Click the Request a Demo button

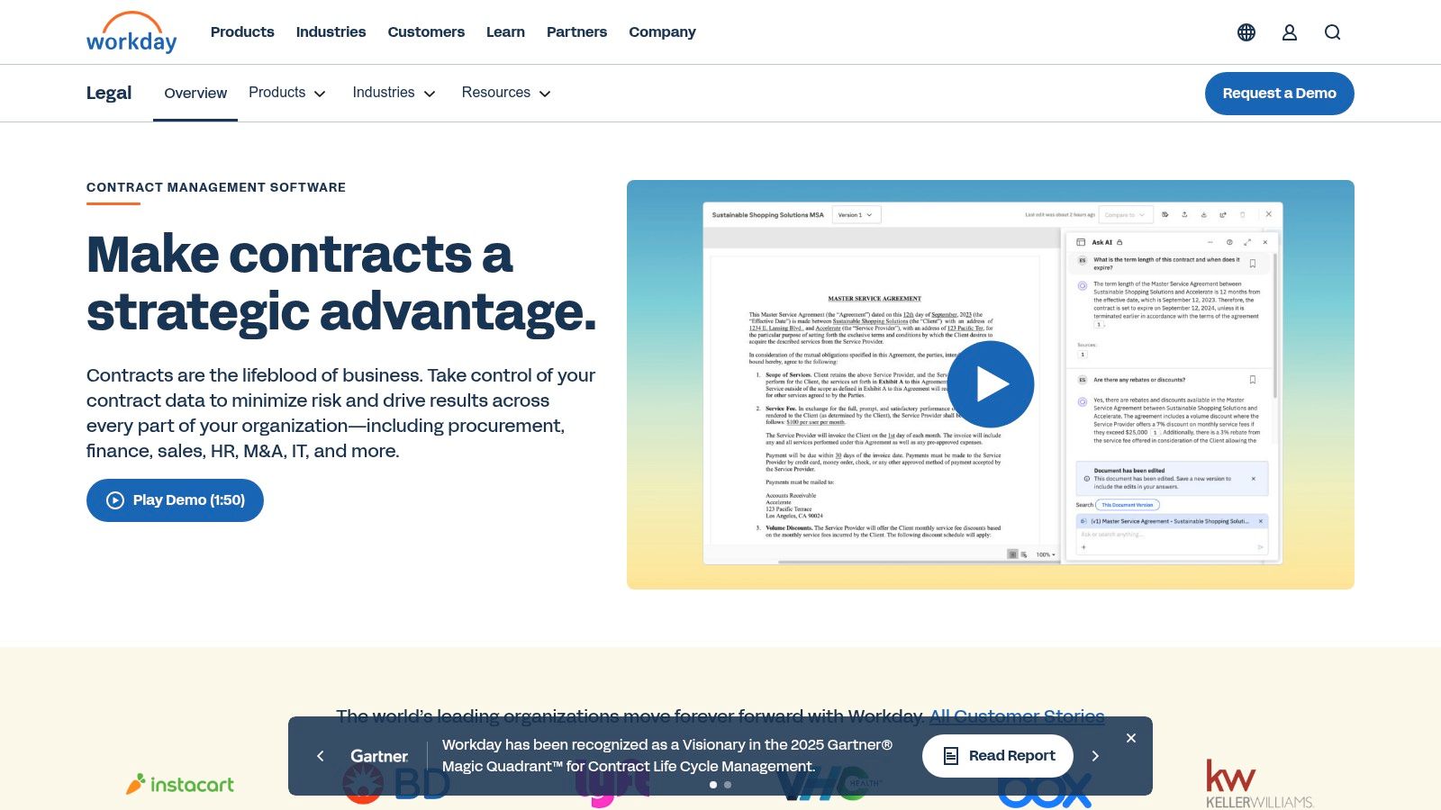pyautogui.click(x=1279, y=93)
